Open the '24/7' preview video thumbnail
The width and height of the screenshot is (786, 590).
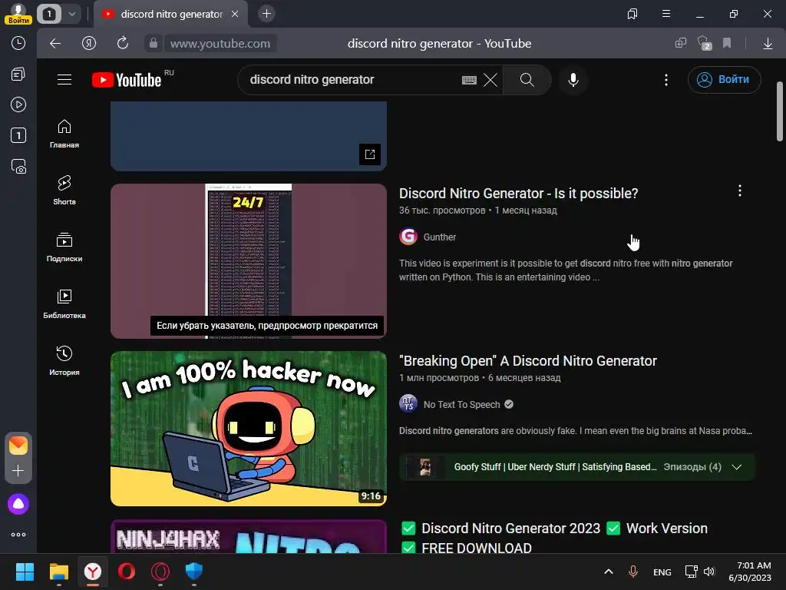(249, 261)
